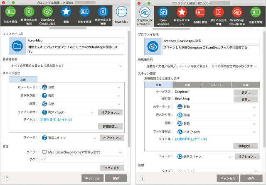Select blue 家計の支出を管理 profile in left window
The height and width of the screenshot is (185, 266).
(103, 12)
